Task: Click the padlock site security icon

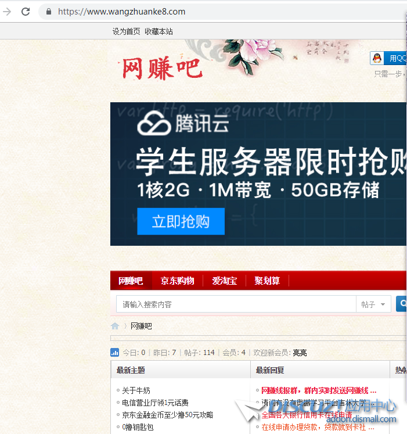Action: coord(49,12)
